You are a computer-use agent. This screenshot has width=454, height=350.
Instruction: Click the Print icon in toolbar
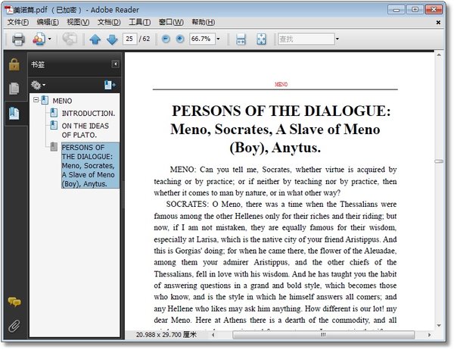click(17, 39)
